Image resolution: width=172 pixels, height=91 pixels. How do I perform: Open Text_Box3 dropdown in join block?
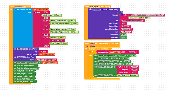pyautogui.click(x=56, y=43)
